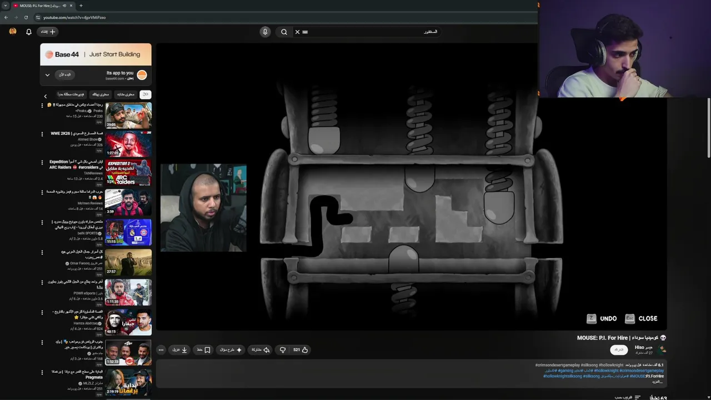Open site info icon in address bar
711x400 pixels.
click(x=38, y=17)
